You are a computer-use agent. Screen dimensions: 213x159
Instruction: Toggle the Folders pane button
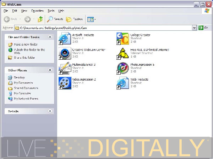74,19
